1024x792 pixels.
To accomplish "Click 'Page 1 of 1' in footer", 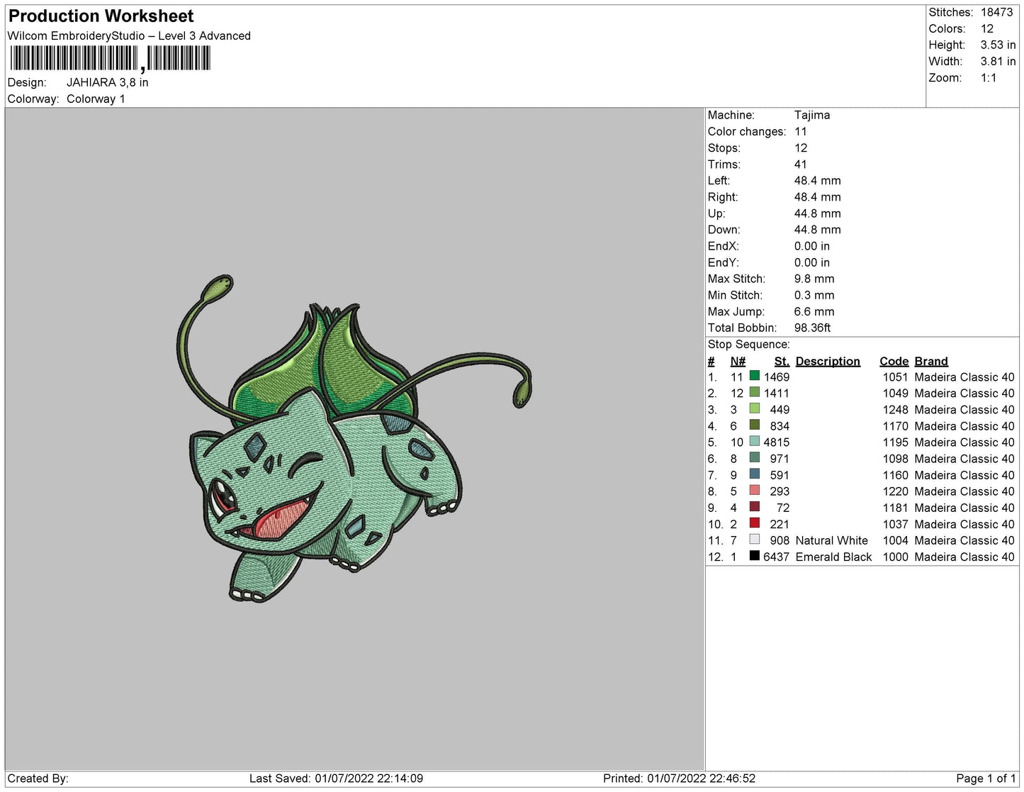I will coord(986,778).
